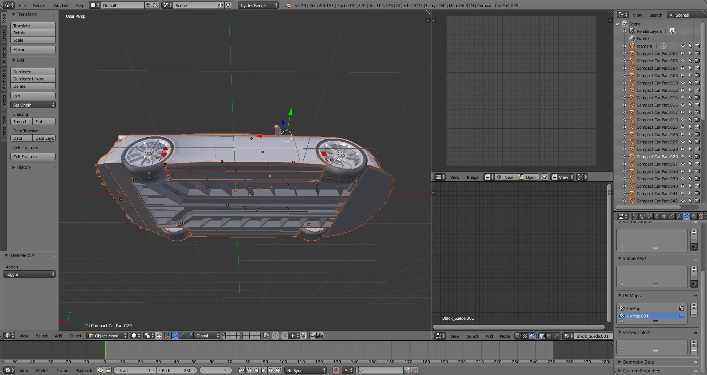Image resolution: width=707 pixels, height=375 pixels.
Task: Open the File menu
Action: pyautogui.click(x=22, y=5)
